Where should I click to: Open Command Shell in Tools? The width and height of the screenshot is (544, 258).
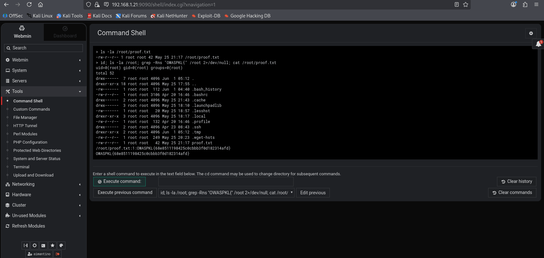tap(28, 101)
